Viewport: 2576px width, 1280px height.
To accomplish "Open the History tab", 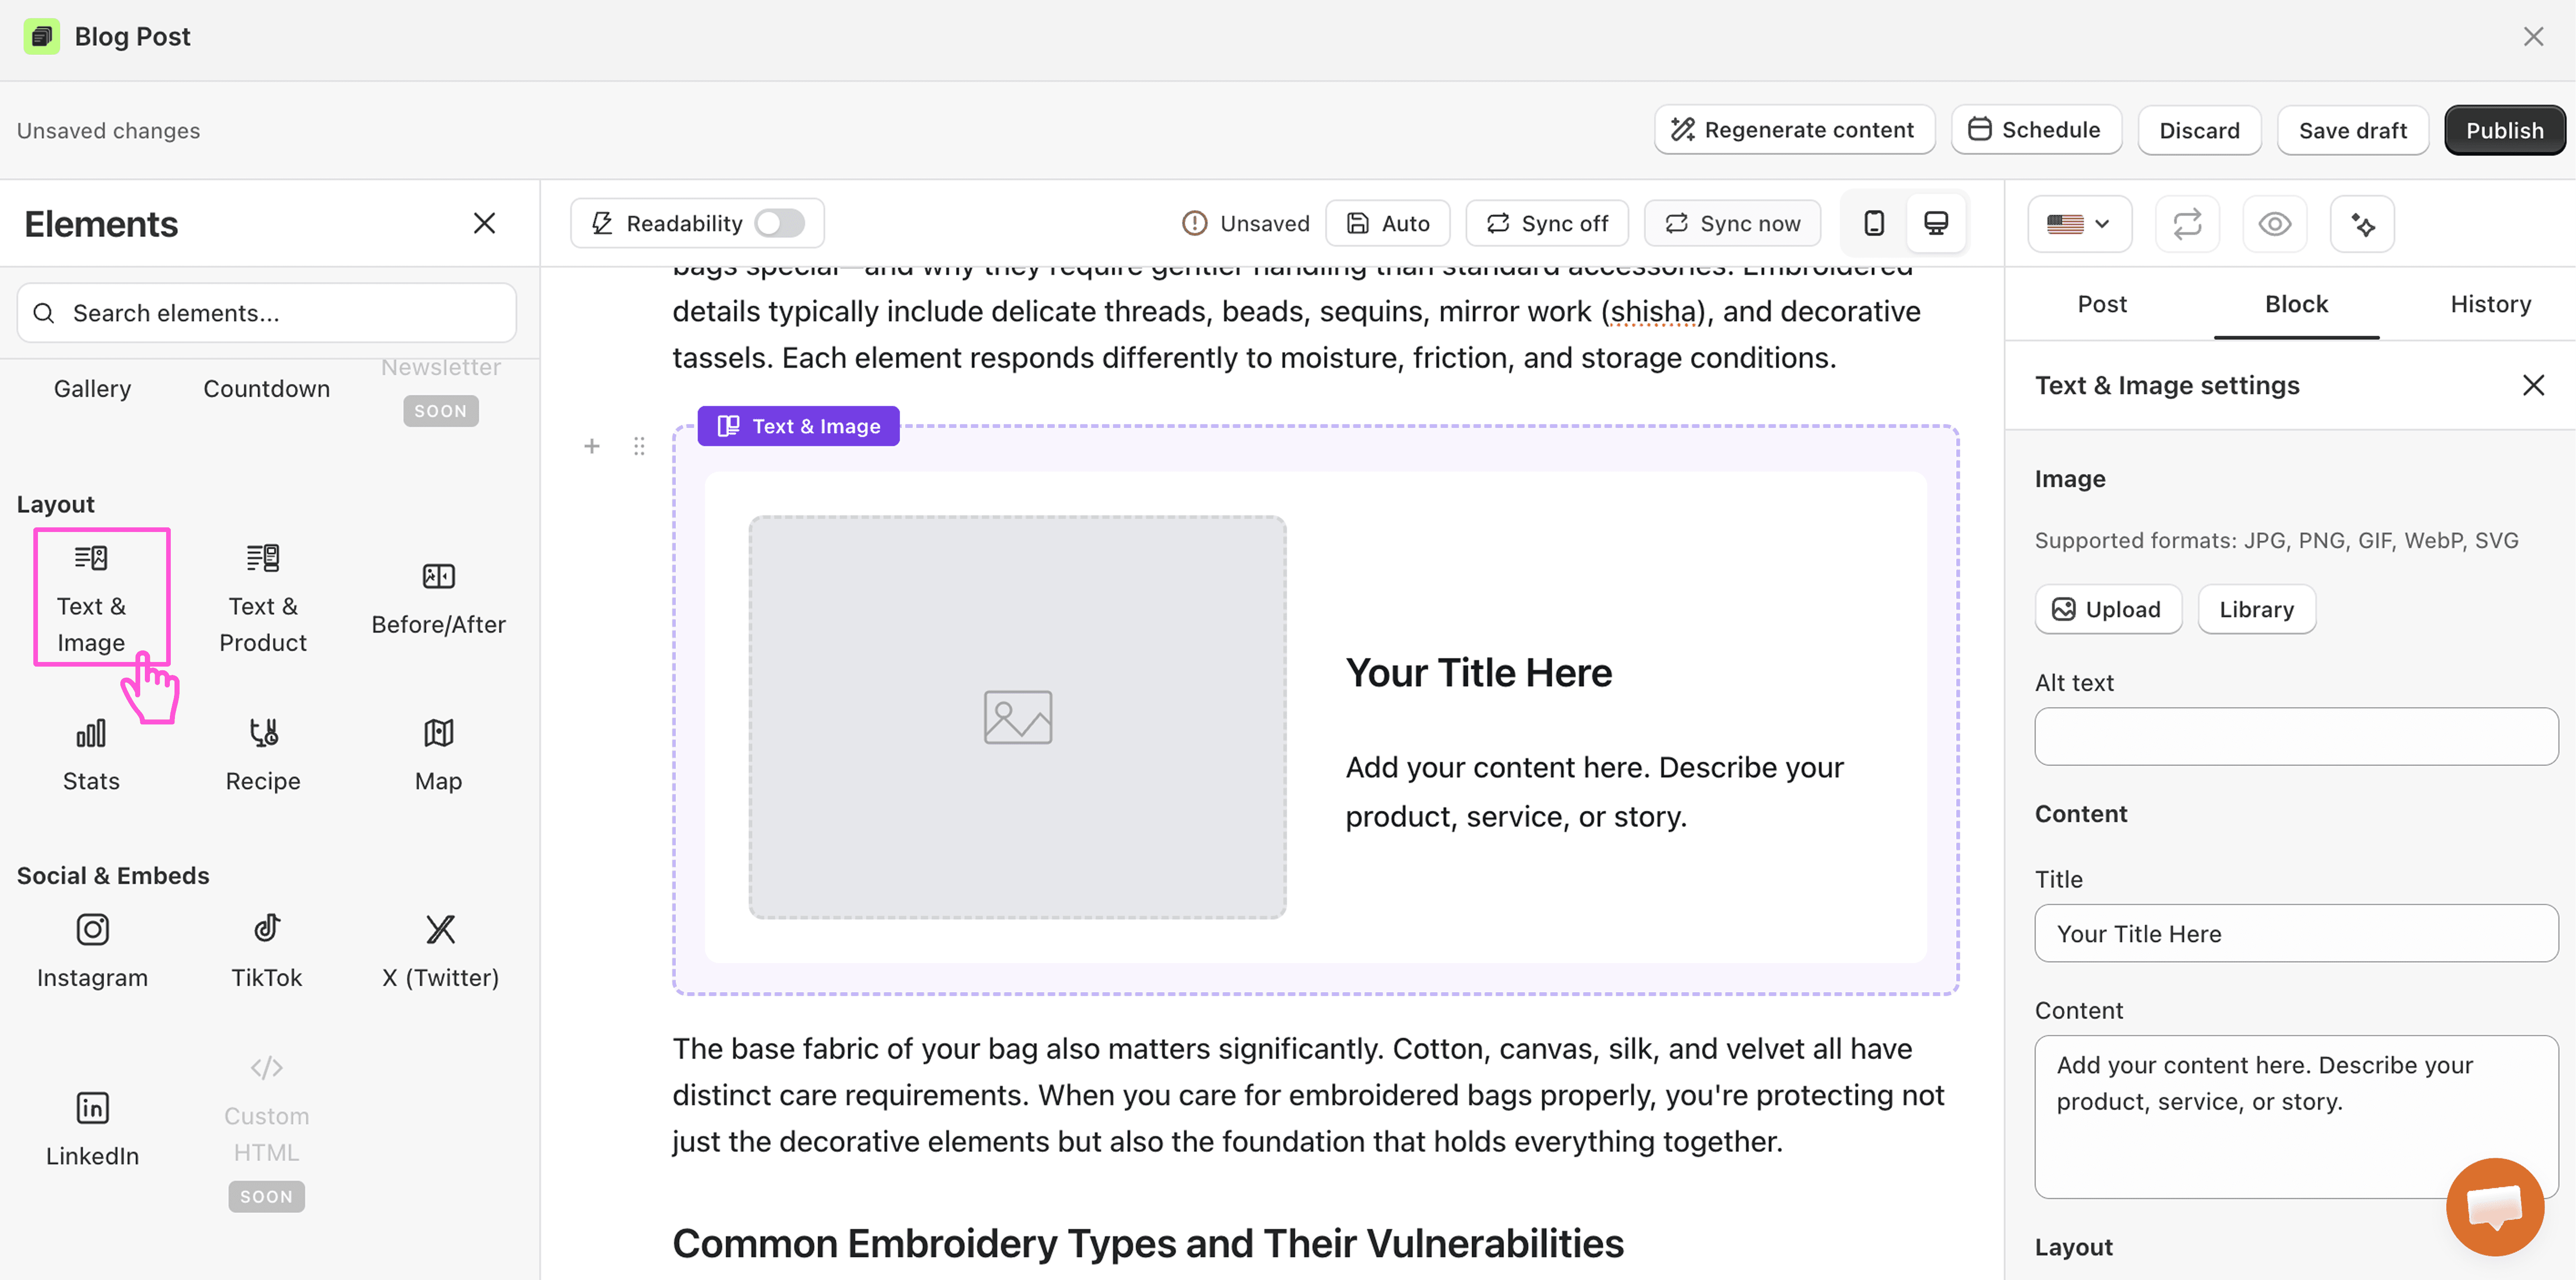I will tap(2490, 304).
